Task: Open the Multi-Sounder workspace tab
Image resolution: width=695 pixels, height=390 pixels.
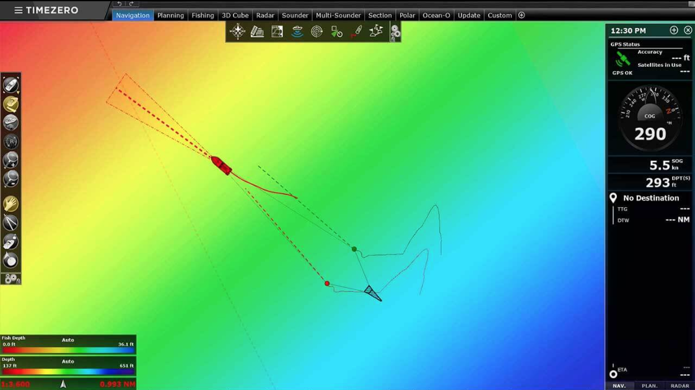Action: click(x=338, y=15)
